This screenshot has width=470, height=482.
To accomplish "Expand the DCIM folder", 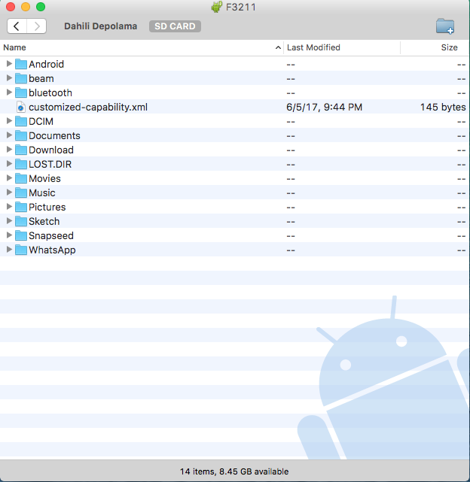I will tap(9, 121).
